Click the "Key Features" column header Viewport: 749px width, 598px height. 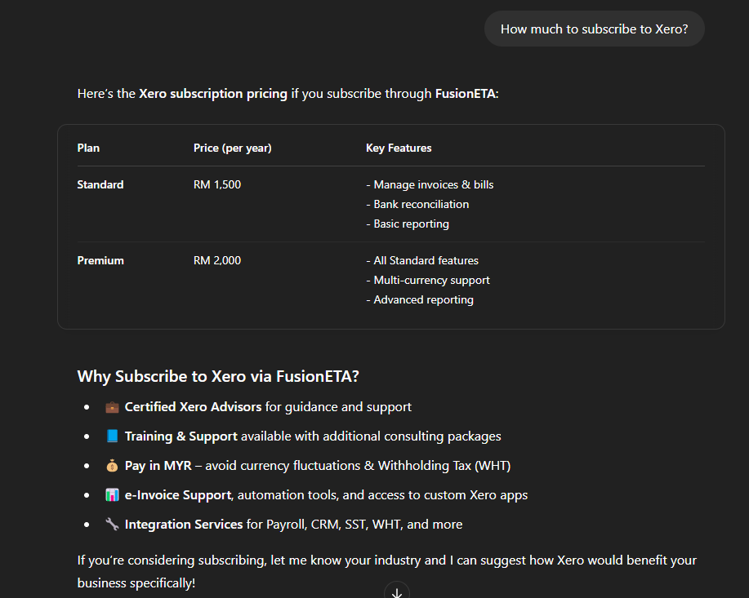click(x=399, y=148)
